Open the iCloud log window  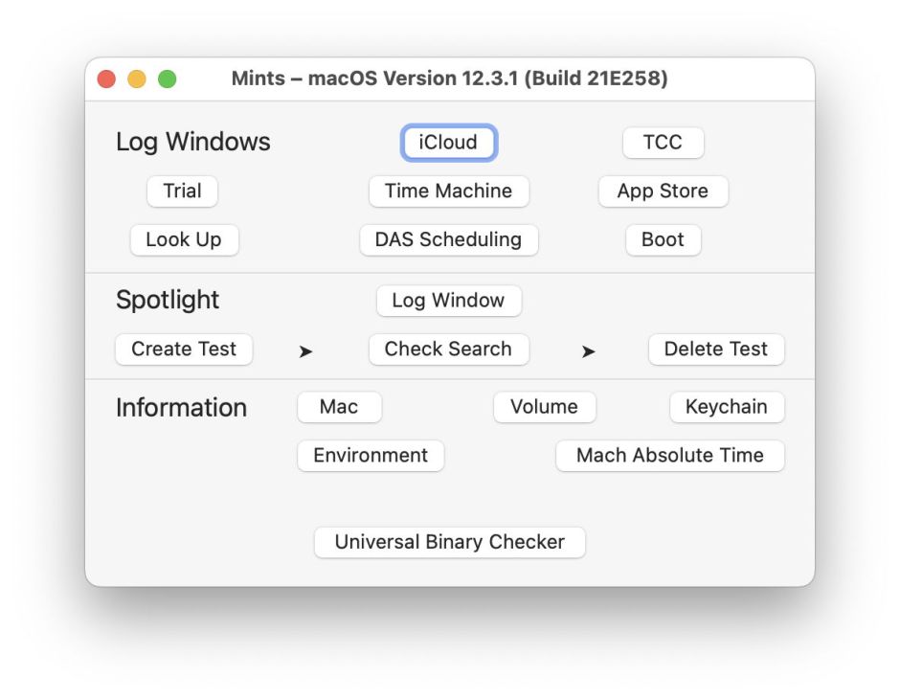click(x=448, y=143)
